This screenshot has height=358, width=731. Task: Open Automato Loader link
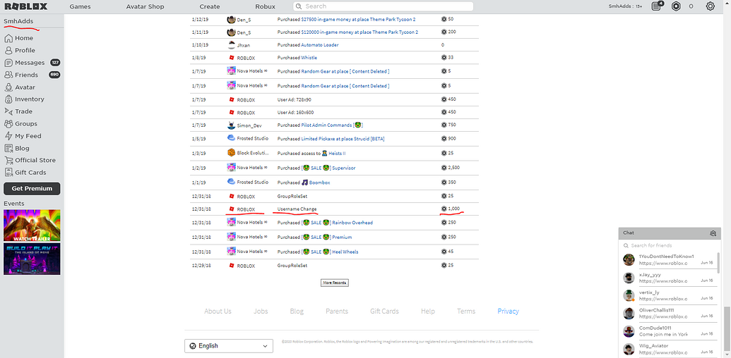tap(320, 45)
